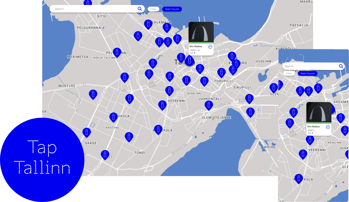Click directions arrow on large map Viru Keskus card

210,47
